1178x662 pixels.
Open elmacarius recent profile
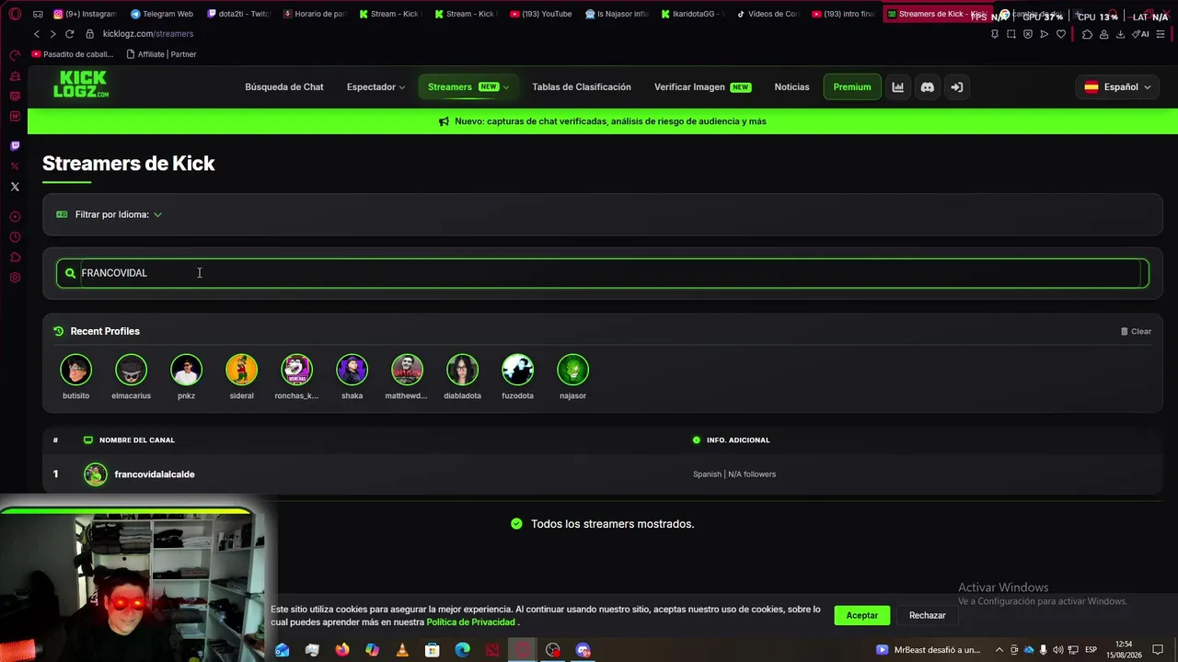coord(131,377)
